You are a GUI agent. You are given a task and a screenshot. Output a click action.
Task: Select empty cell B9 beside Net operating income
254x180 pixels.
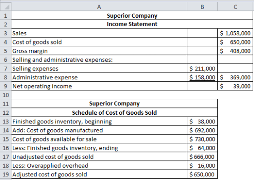(202, 86)
